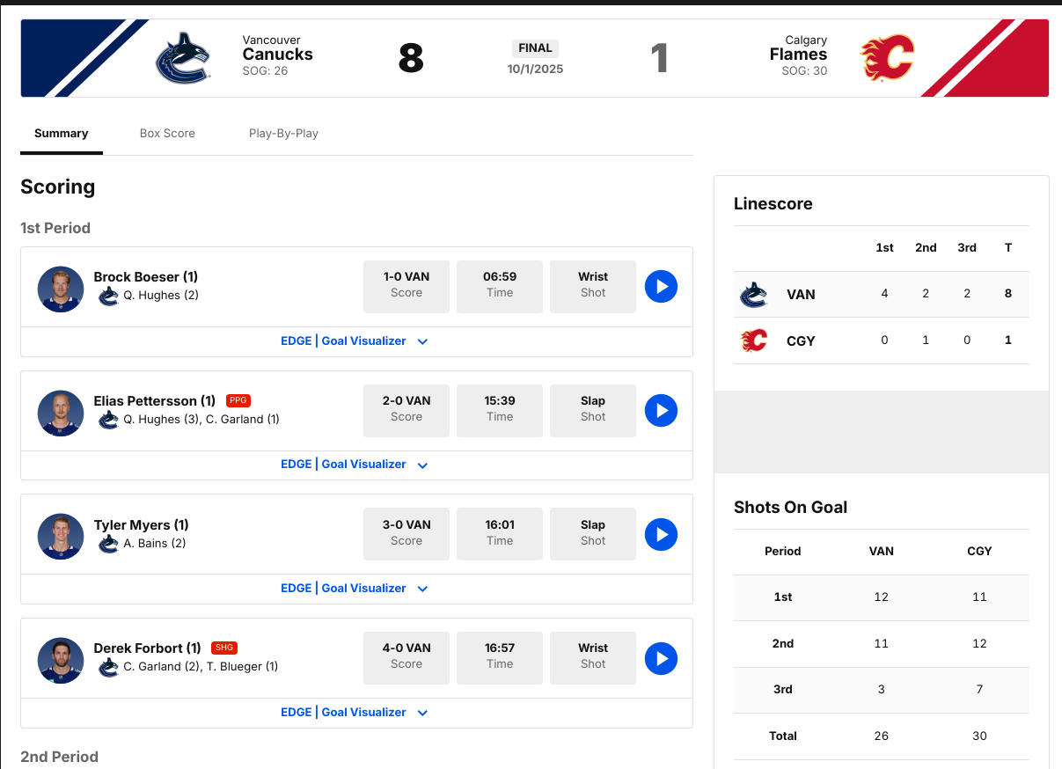The height and width of the screenshot is (769, 1062).
Task: Click Tyler Myers' player headshot
Action: pos(61,536)
